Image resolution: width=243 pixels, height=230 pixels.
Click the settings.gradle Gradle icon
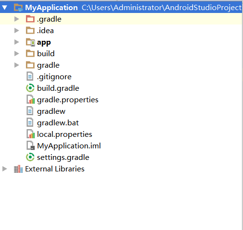tap(30, 157)
